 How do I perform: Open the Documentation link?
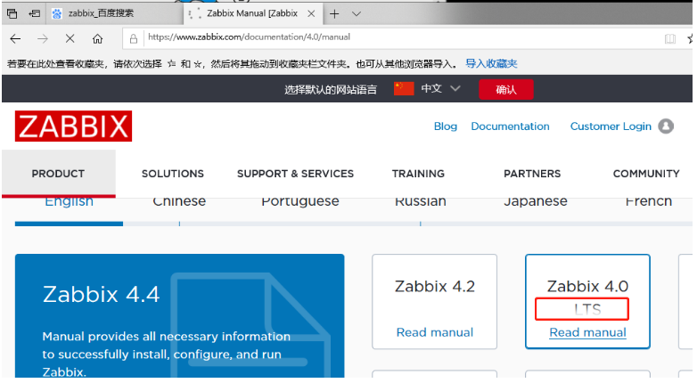(510, 126)
